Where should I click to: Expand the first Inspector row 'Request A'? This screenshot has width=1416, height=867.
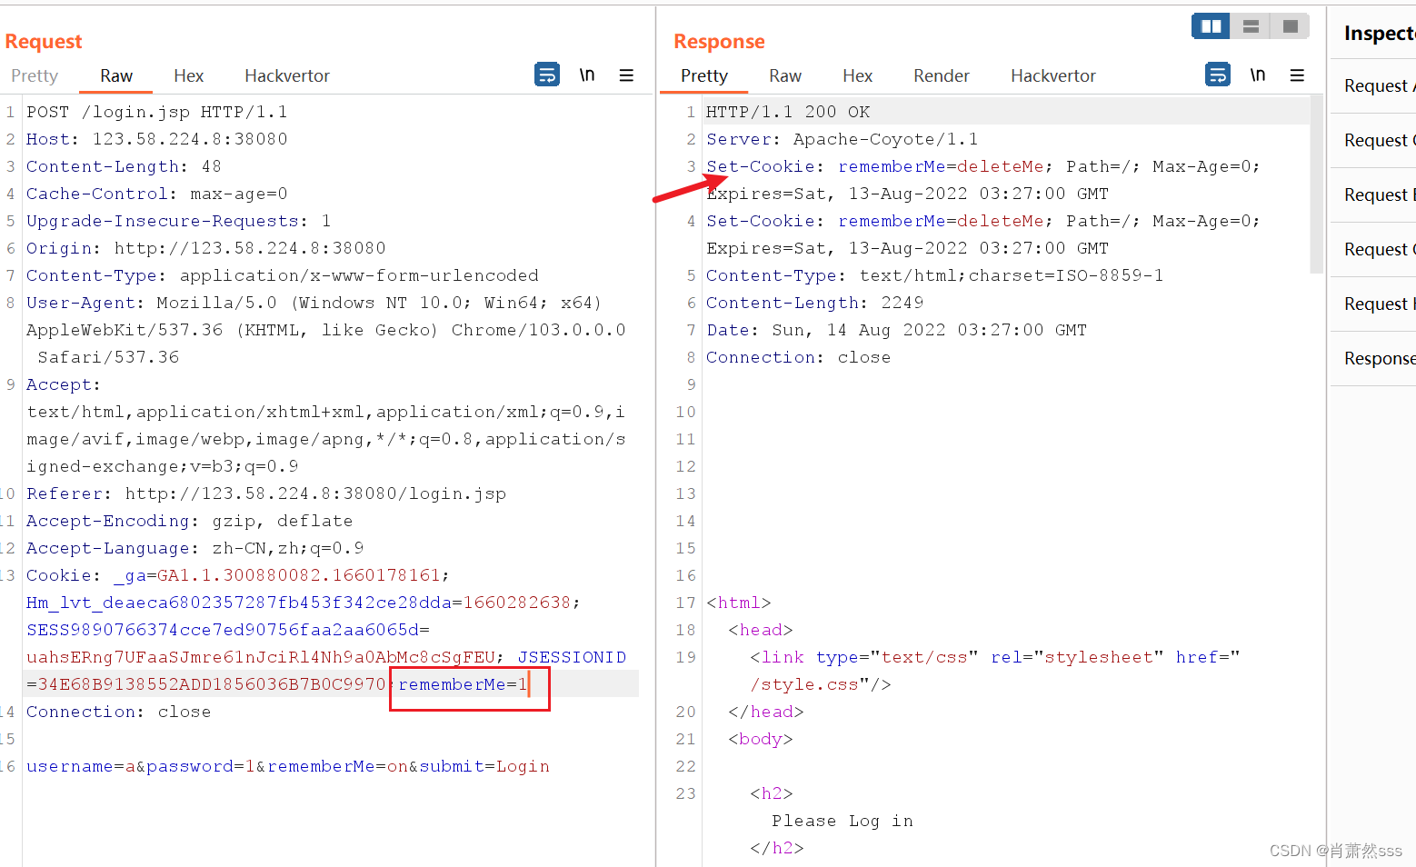pyautogui.click(x=1373, y=86)
